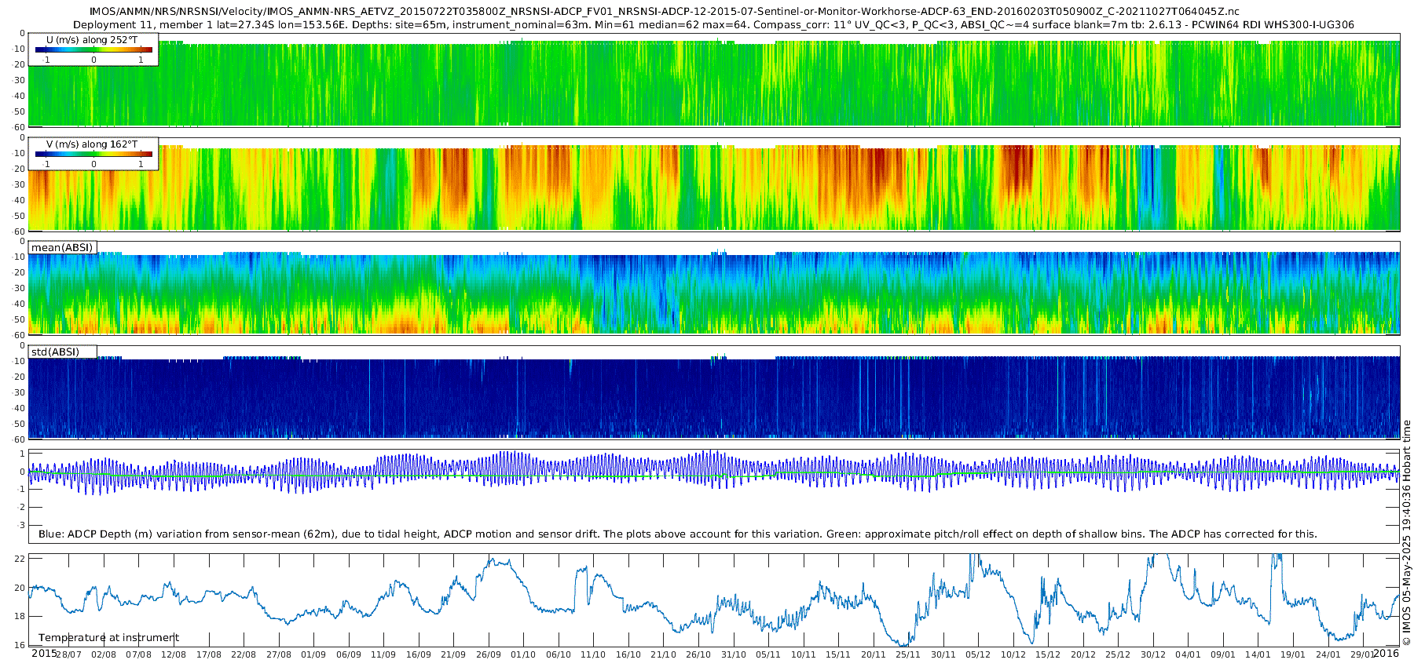Click the 'Temperature at instrument' label
Viewport: 1414px width, 667px height.
(109, 638)
